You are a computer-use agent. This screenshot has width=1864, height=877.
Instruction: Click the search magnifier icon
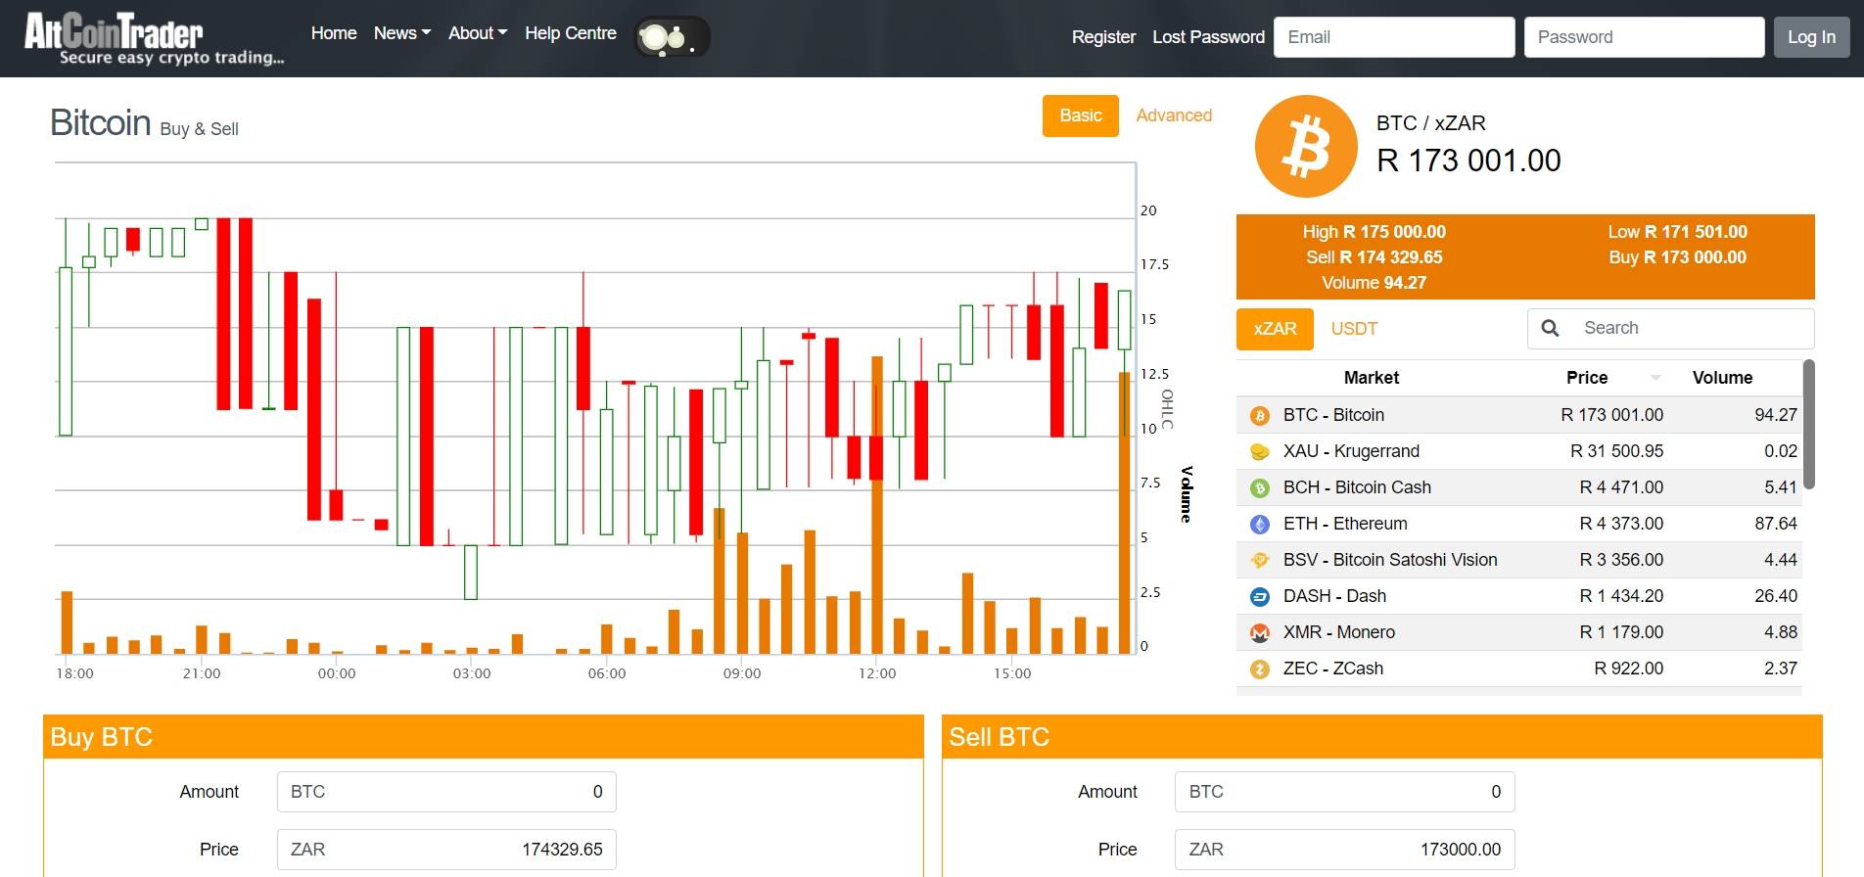[x=1550, y=328]
